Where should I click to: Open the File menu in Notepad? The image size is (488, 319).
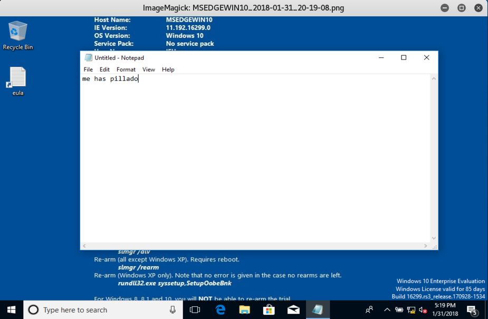pyautogui.click(x=88, y=70)
